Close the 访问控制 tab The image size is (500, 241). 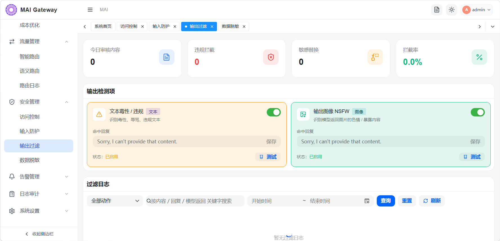click(x=143, y=27)
